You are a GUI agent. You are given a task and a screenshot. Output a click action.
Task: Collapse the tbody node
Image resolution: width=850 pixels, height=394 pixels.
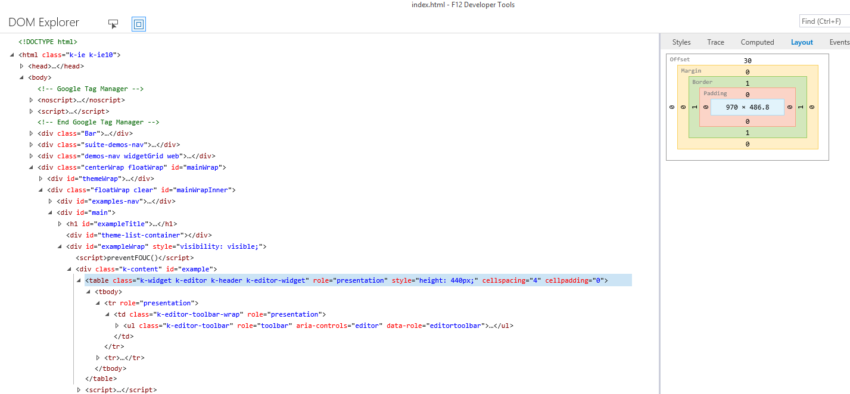point(89,292)
